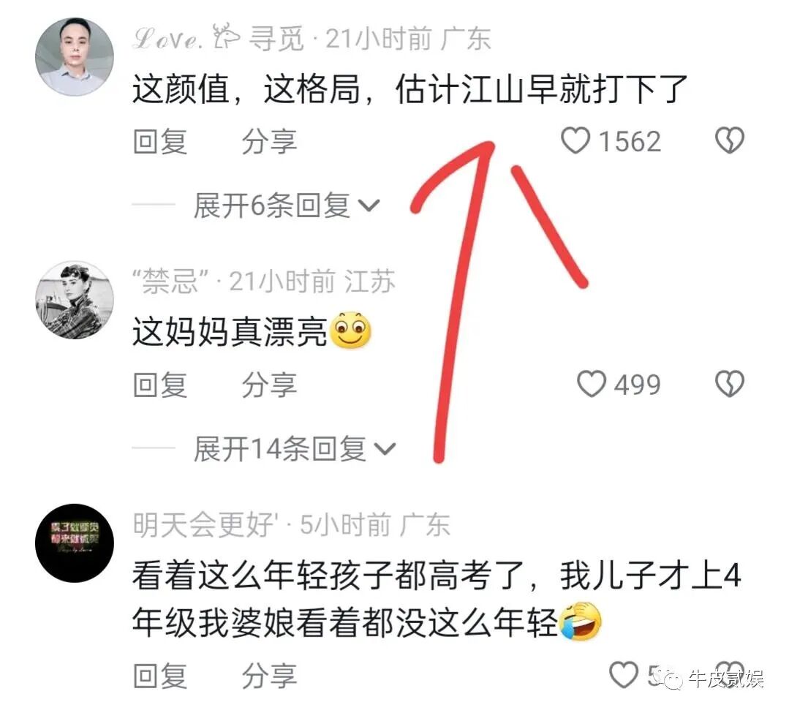Like the comment by 明天会更好'

(624, 675)
